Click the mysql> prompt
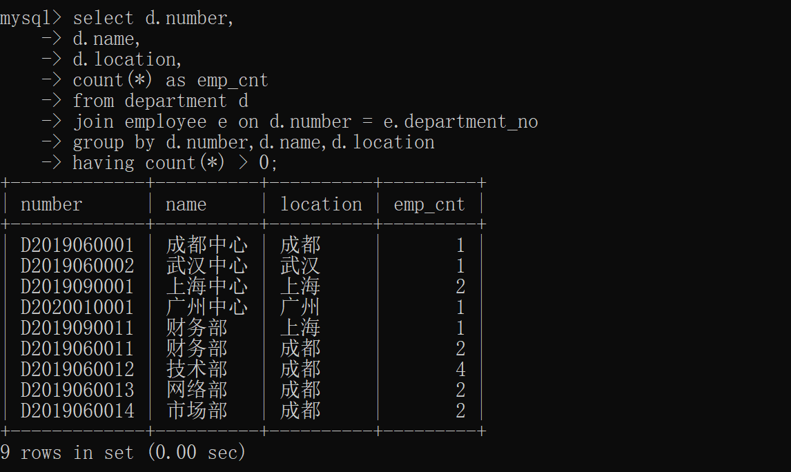 [x=31, y=17]
